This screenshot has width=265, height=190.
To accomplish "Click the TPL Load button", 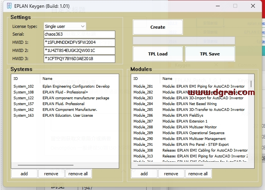I will tap(158, 54).
